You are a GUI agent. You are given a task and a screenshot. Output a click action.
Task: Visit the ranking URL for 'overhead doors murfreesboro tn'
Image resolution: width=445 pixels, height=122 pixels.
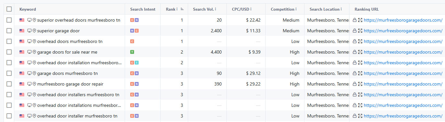403,41
